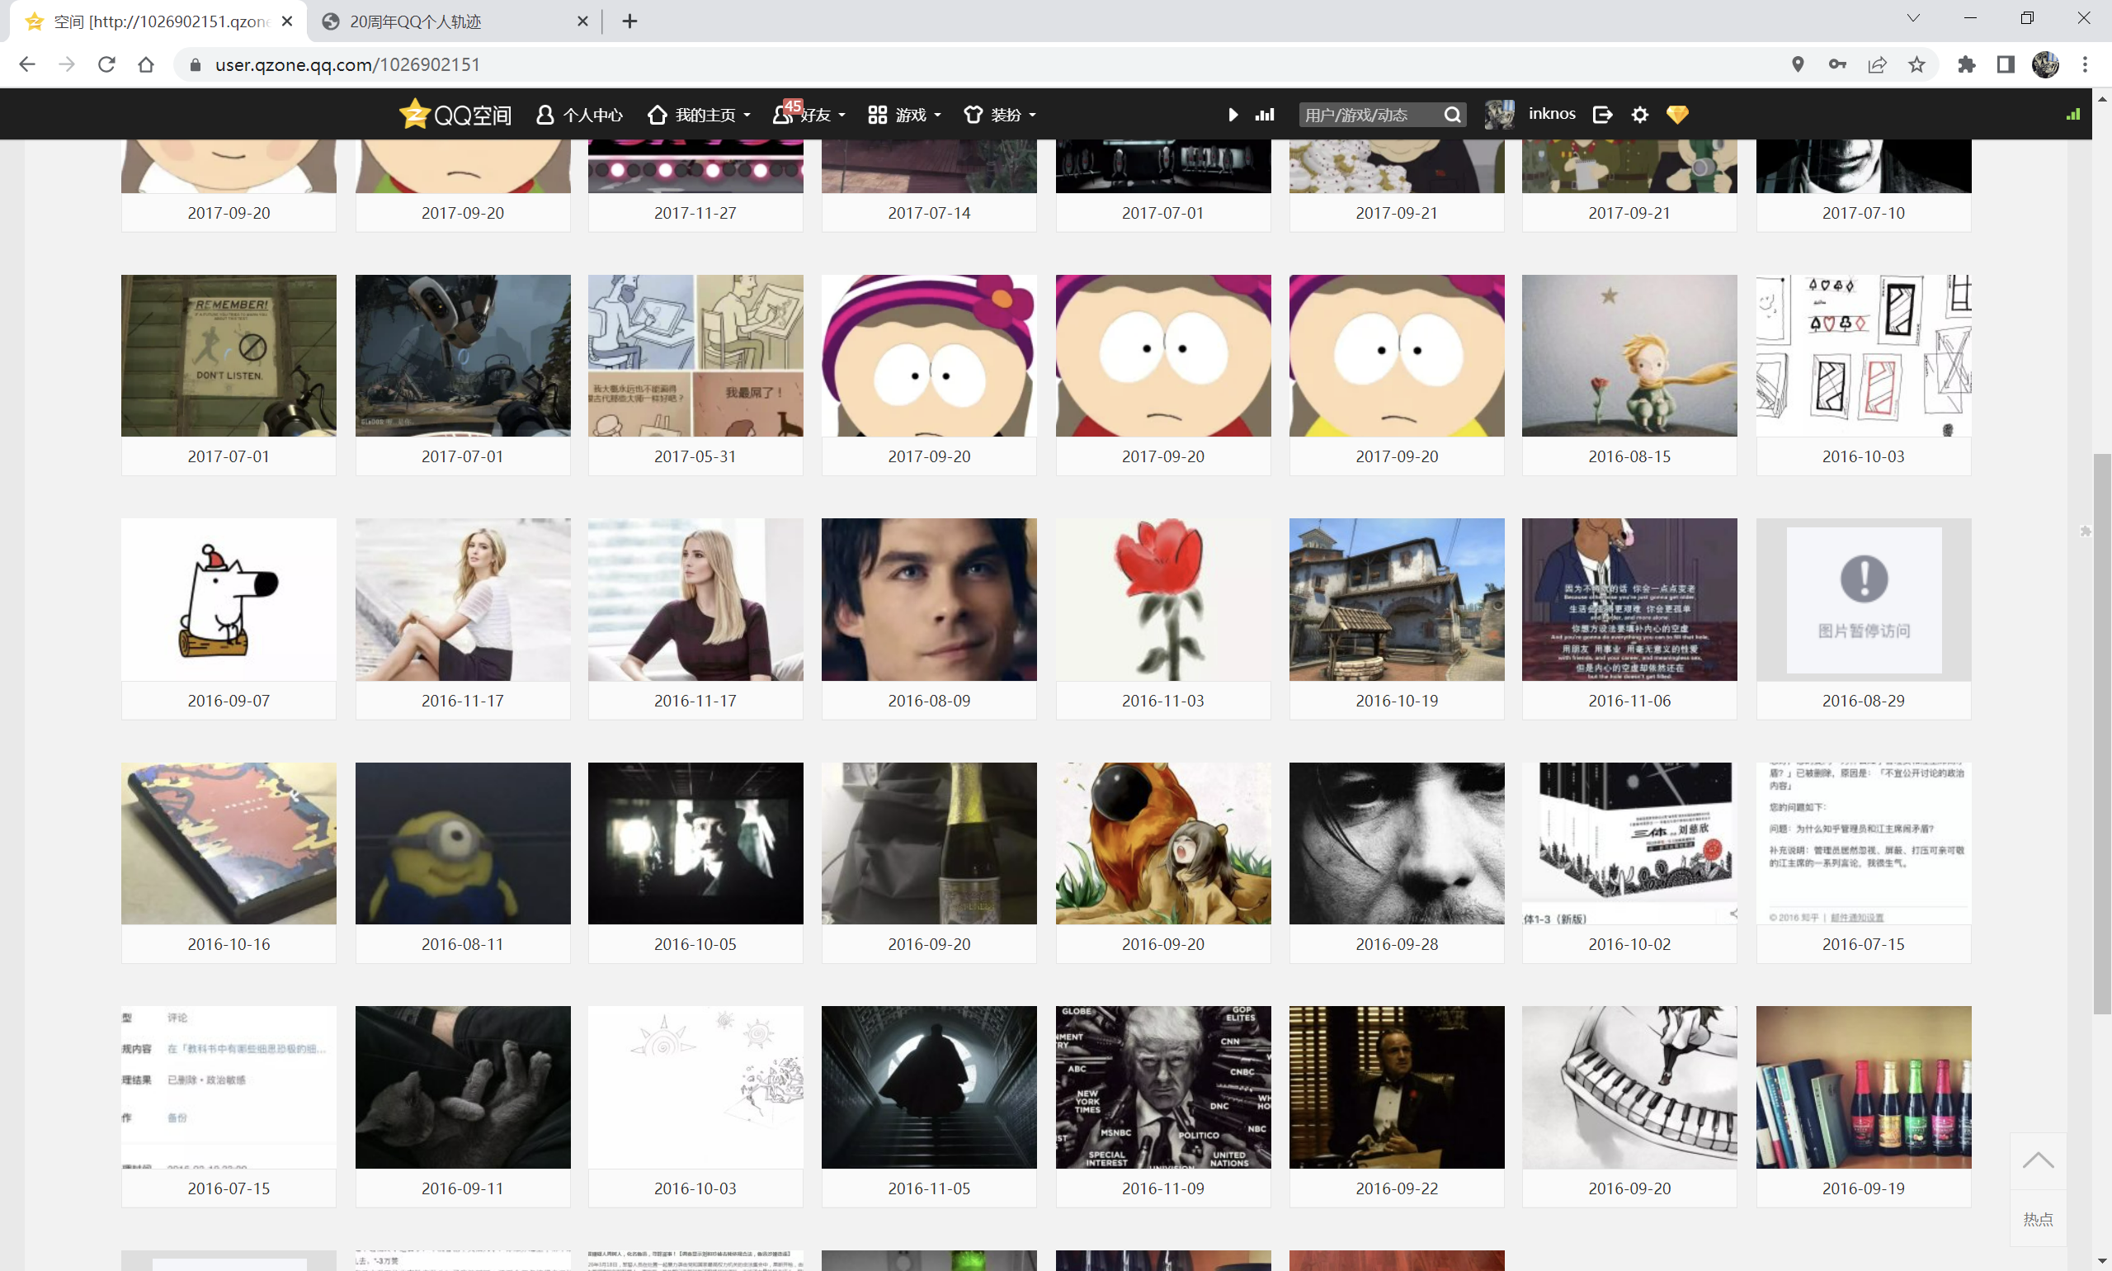Expand the 好友 dropdown menu
The height and width of the screenshot is (1271, 2112).
click(x=809, y=115)
